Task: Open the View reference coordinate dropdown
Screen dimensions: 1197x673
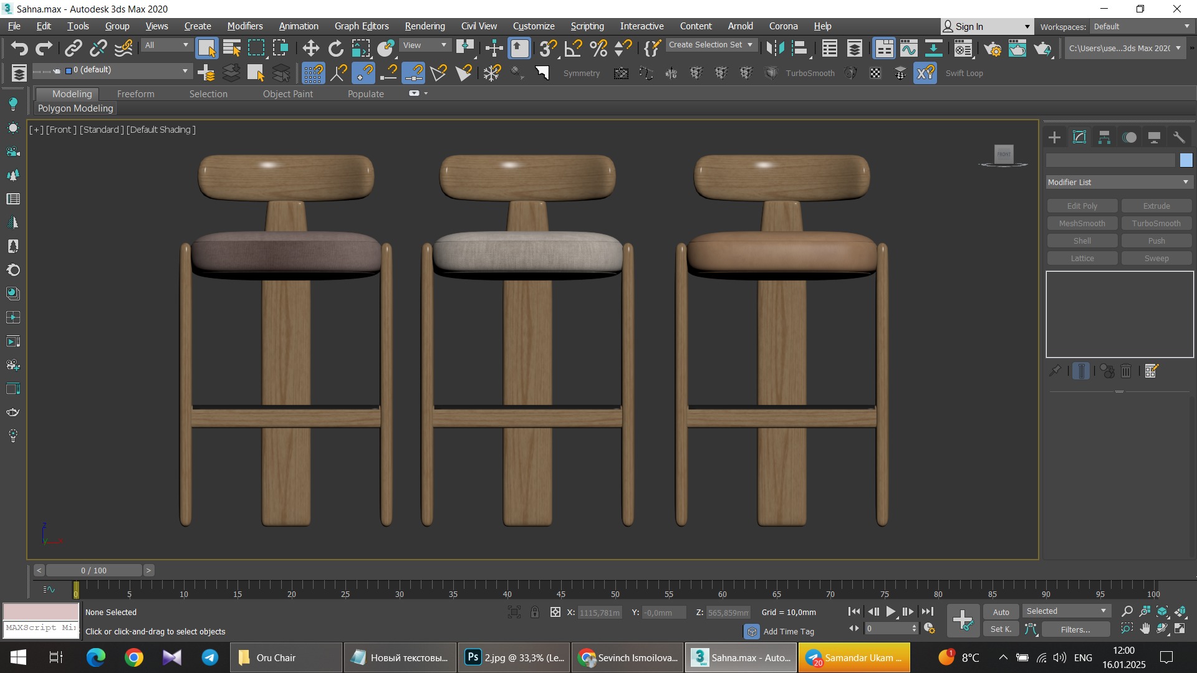Action: [x=425, y=45]
